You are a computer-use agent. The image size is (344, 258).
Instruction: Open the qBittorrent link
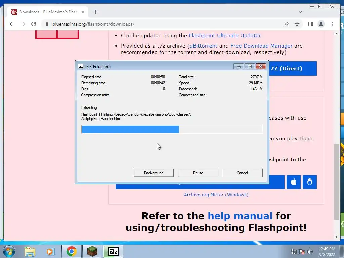(203, 46)
